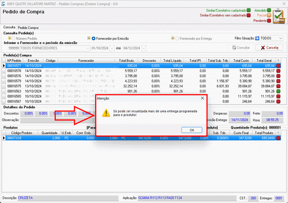Screen dimensions: 288x203
Task: Select order row 00016579
Action: pyautogui.click(x=141, y=81)
